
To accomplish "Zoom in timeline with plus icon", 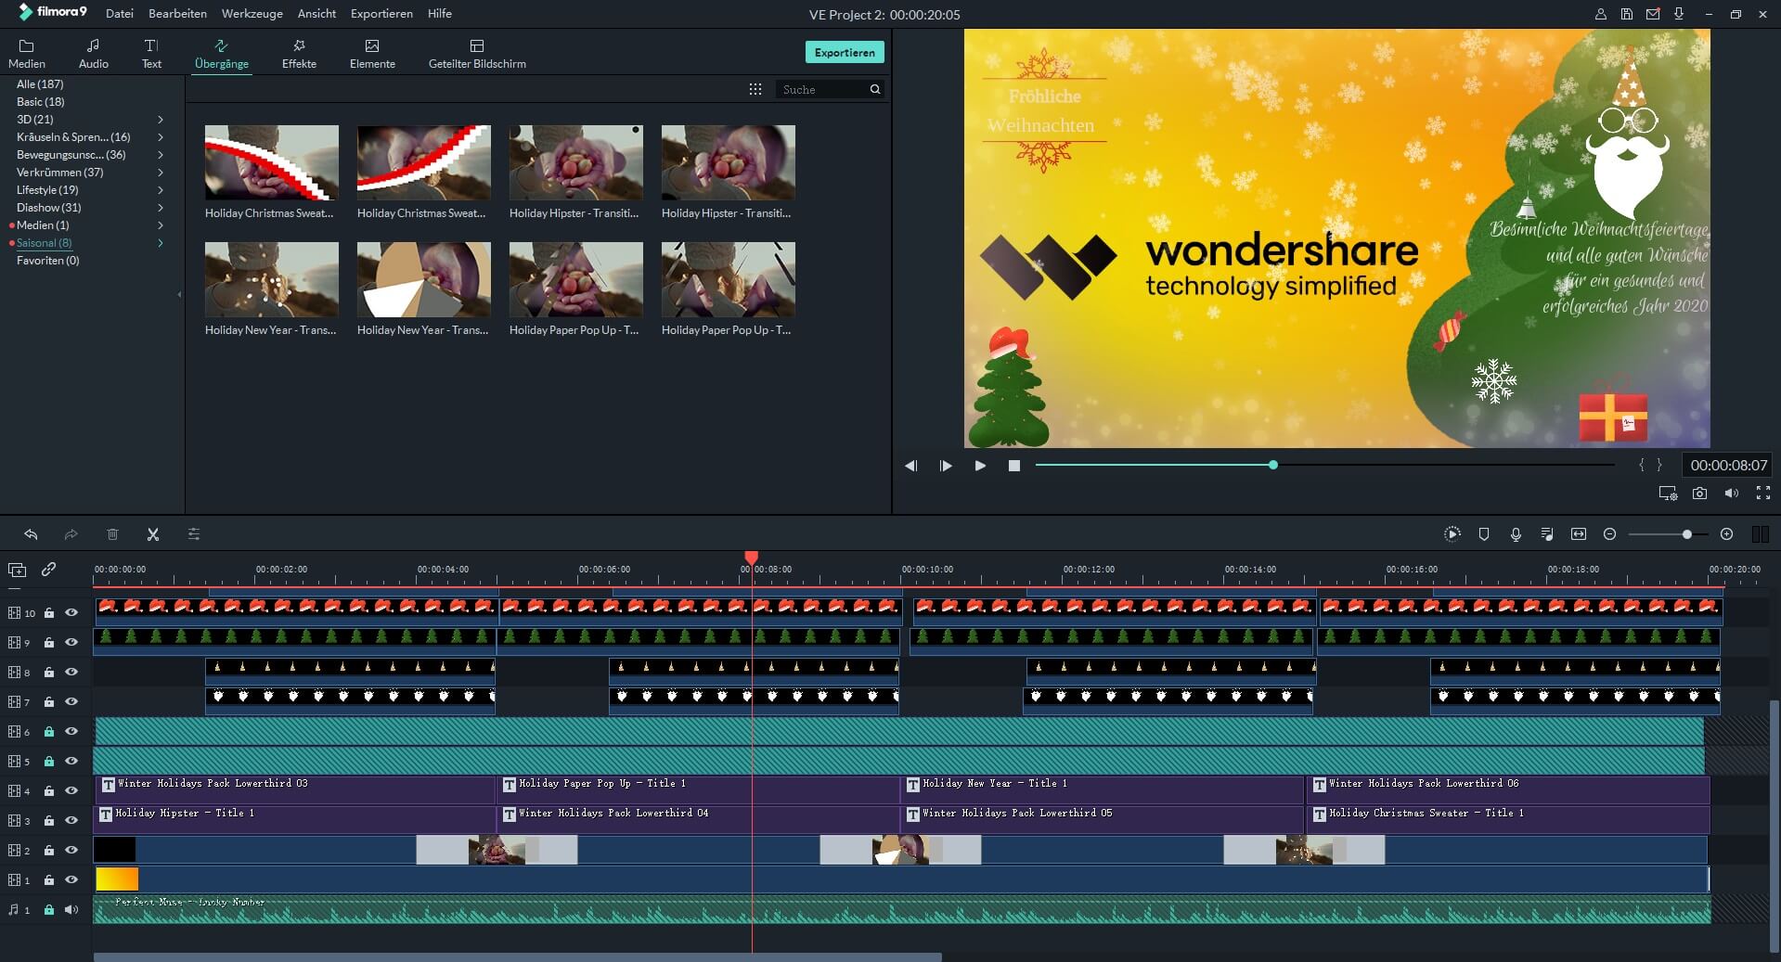I will tap(1726, 533).
